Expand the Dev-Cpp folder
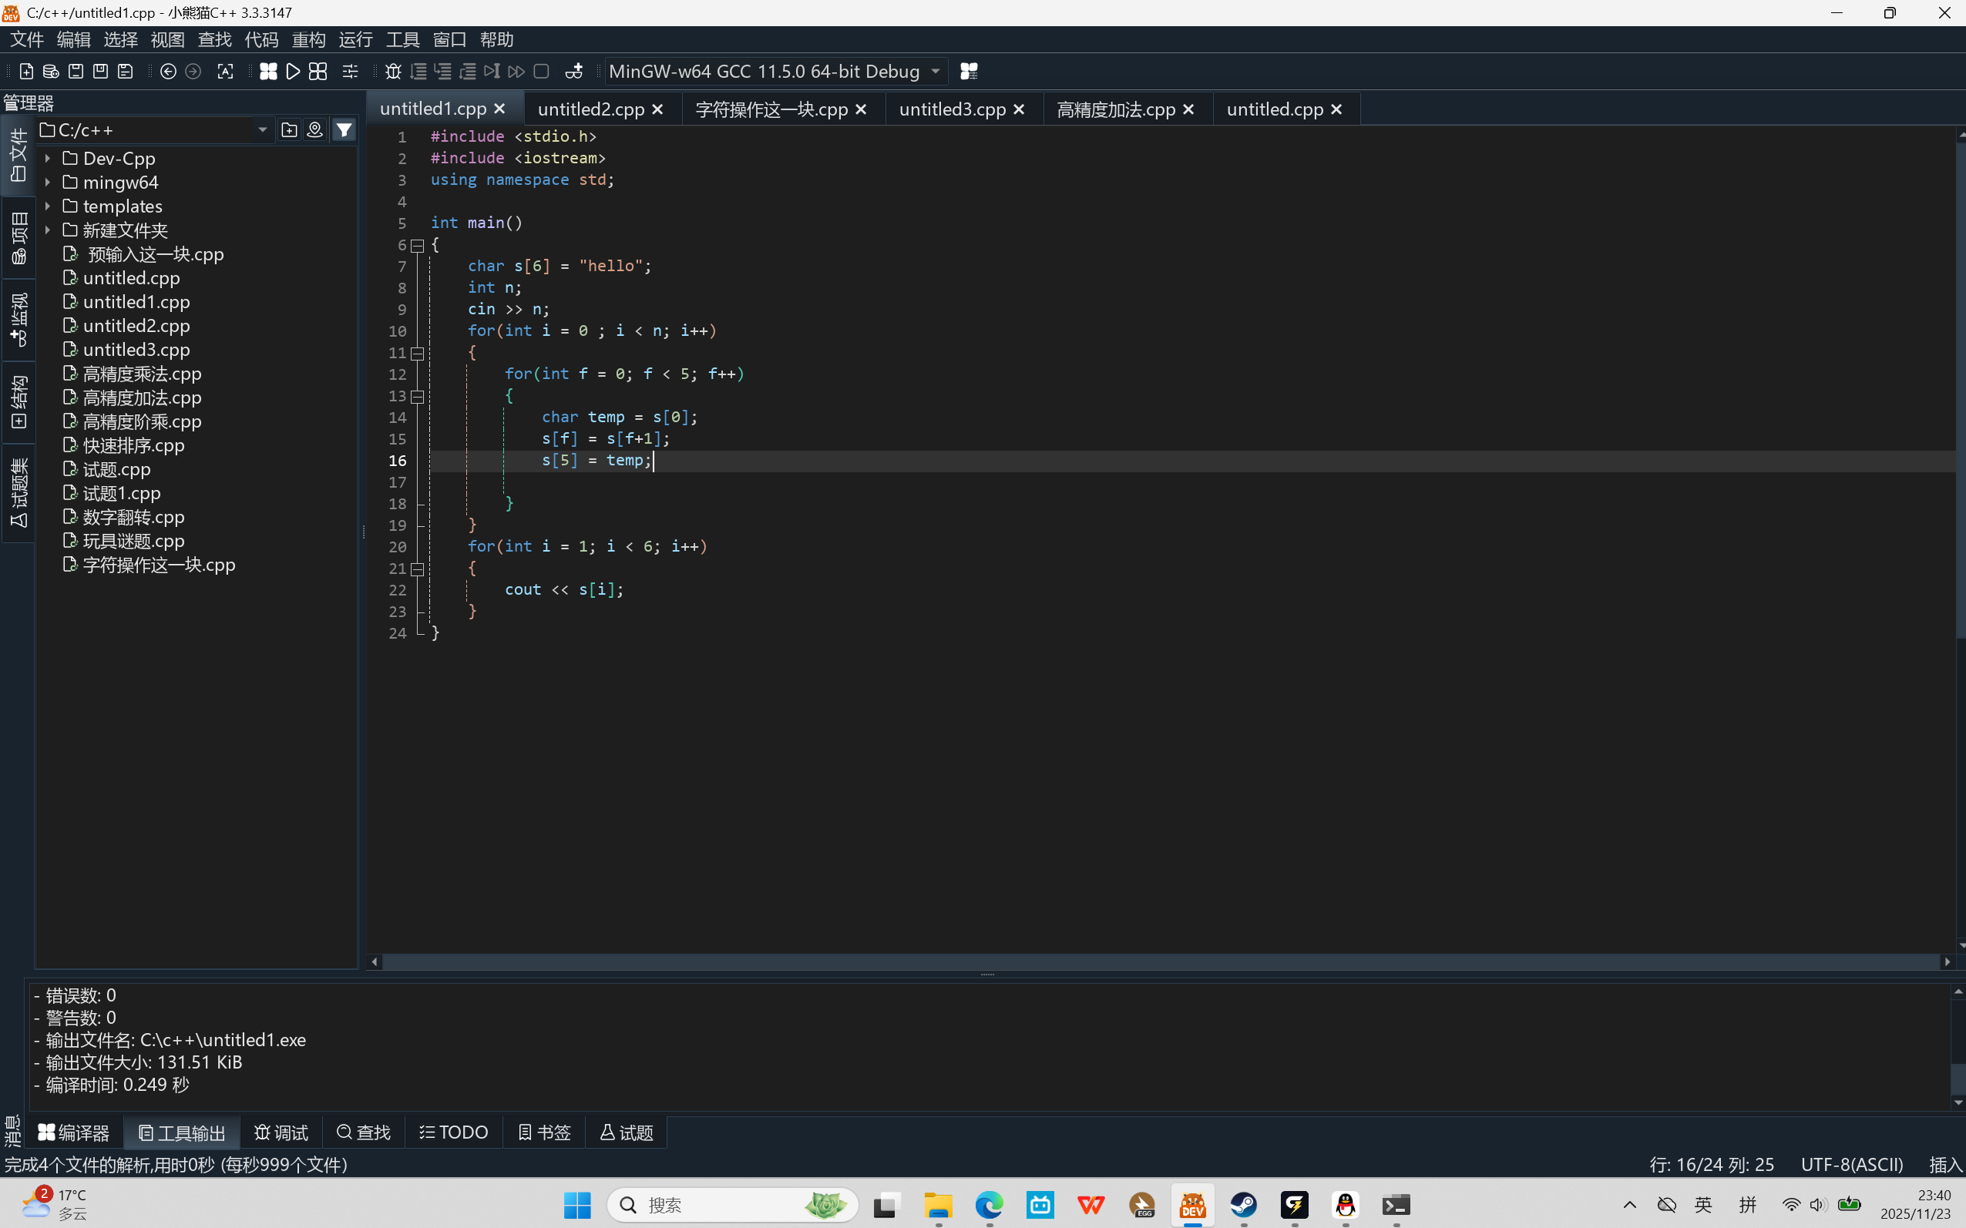Viewport: 1966px width, 1228px height. click(48, 159)
